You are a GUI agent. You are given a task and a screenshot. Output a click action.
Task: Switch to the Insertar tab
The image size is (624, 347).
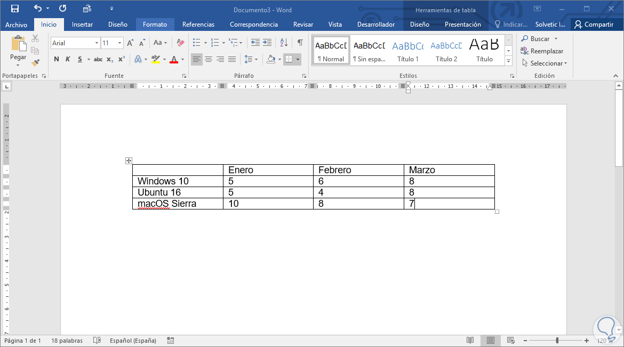[x=82, y=25]
